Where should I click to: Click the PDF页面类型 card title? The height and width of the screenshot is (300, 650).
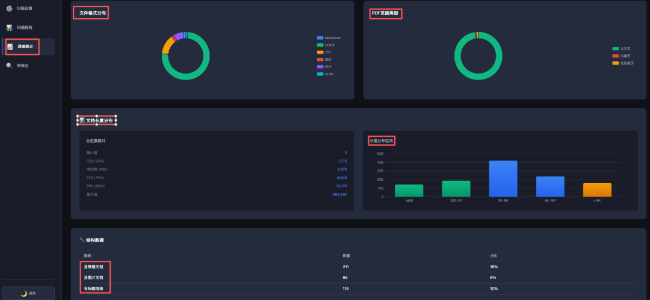click(x=385, y=13)
